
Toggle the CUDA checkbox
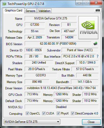pos(44,113)
